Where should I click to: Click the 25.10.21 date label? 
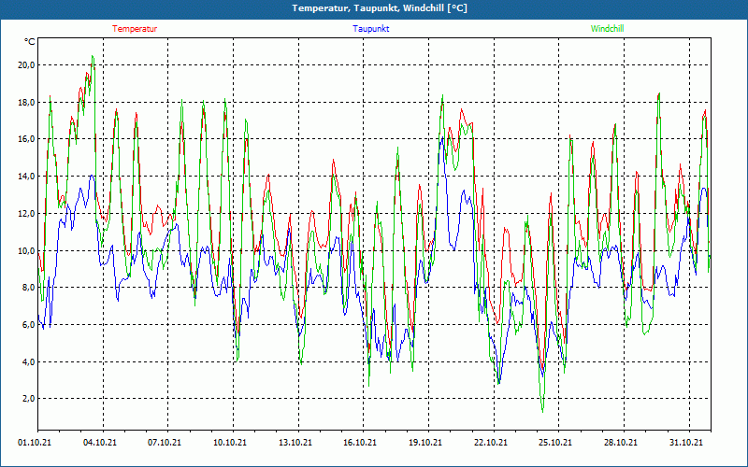[555, 443]
